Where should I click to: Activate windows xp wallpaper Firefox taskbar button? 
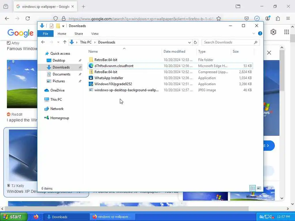click(112, 217)
